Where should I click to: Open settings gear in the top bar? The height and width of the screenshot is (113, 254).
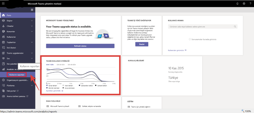point(244,4)
